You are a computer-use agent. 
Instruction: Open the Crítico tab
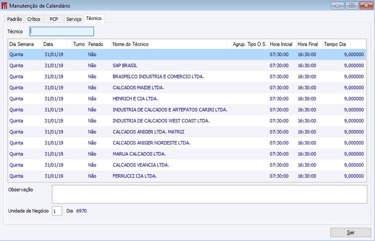33,19
